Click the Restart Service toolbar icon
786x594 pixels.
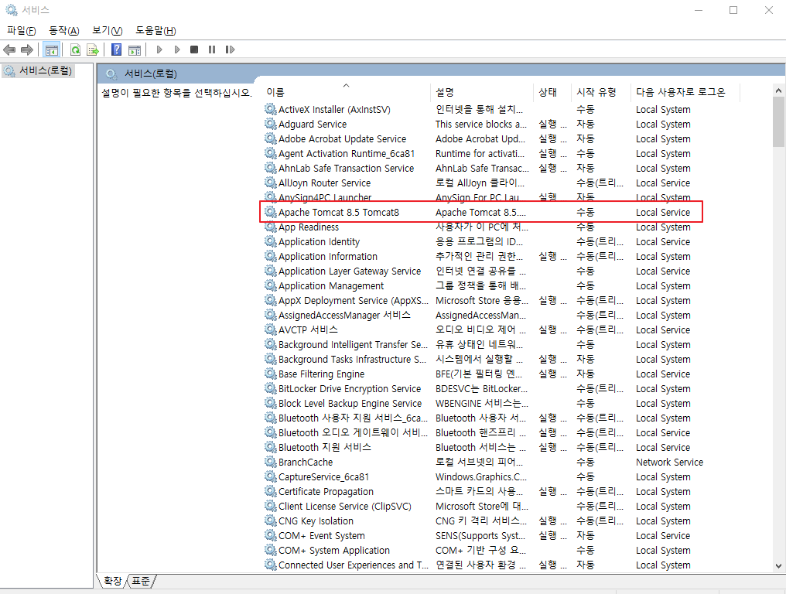pyautogui.click(x=230, y=49)
